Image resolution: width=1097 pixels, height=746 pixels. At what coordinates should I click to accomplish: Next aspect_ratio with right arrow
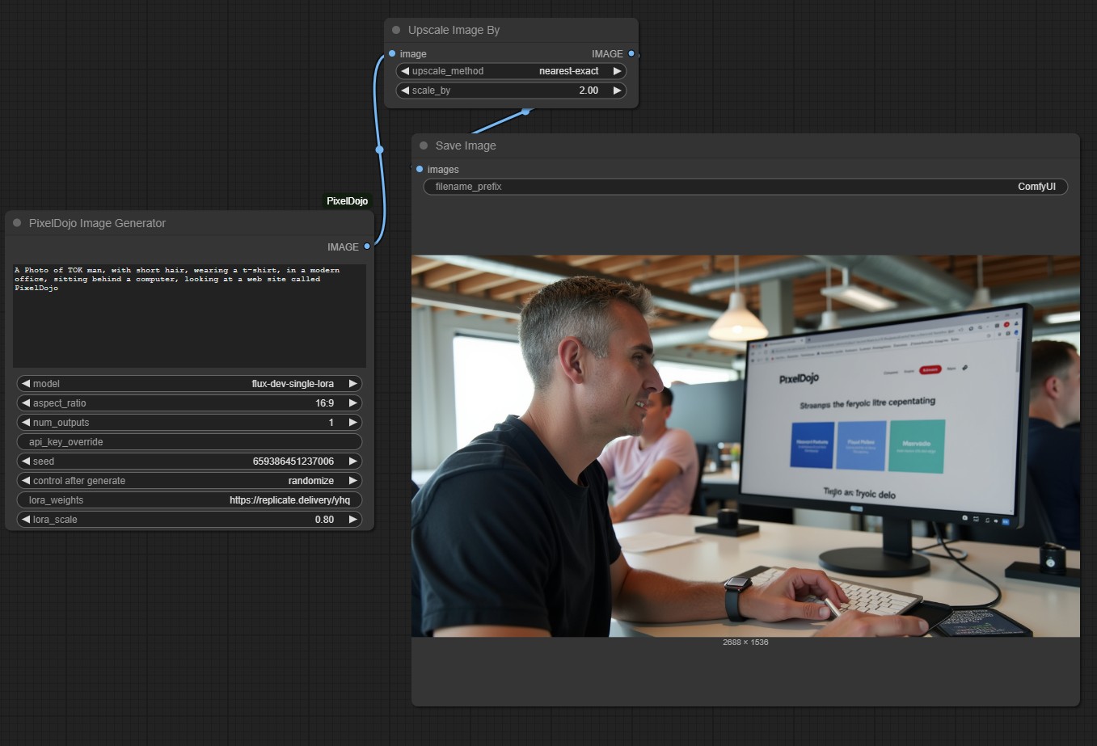[x=352, y=403]
